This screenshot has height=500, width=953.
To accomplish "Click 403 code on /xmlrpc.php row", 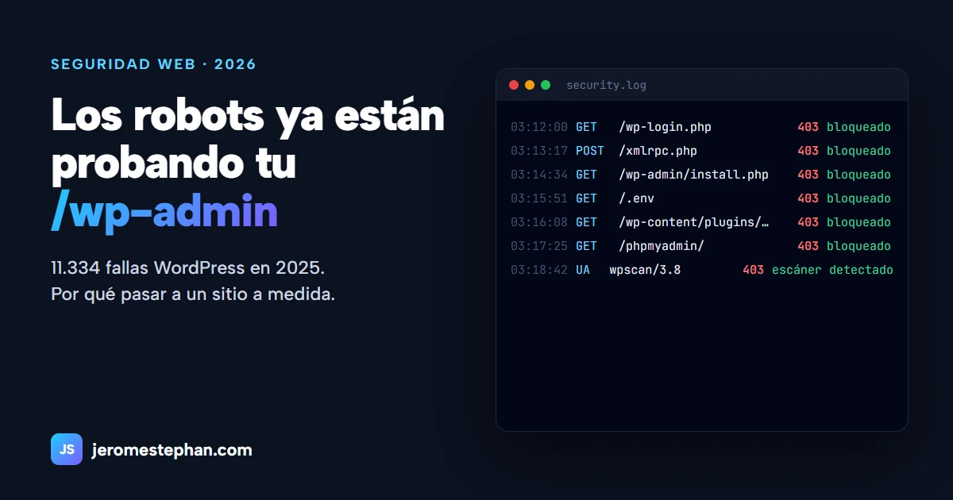I will (x=808, y=151).
